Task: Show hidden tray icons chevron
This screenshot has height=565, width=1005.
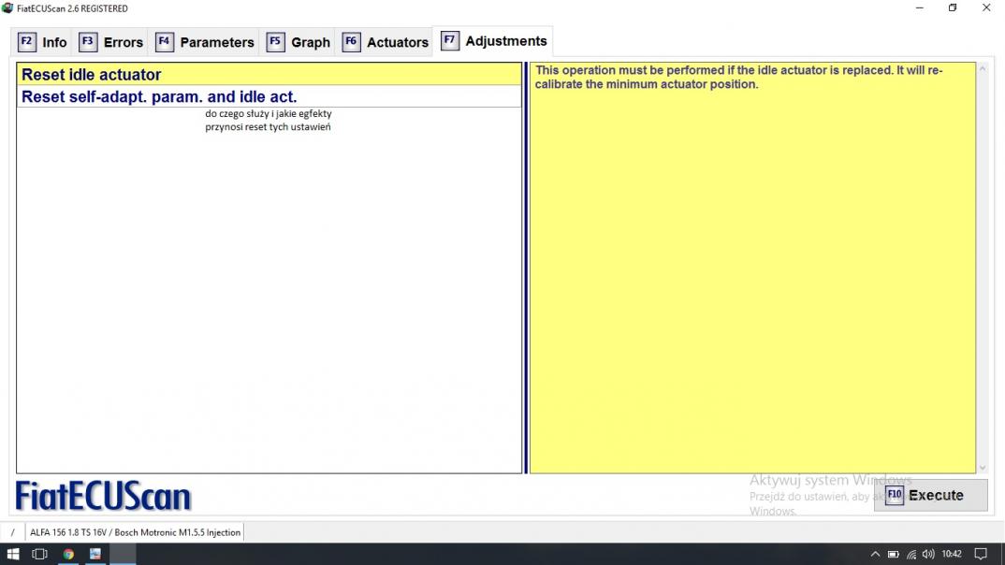Action: [875, 554]
